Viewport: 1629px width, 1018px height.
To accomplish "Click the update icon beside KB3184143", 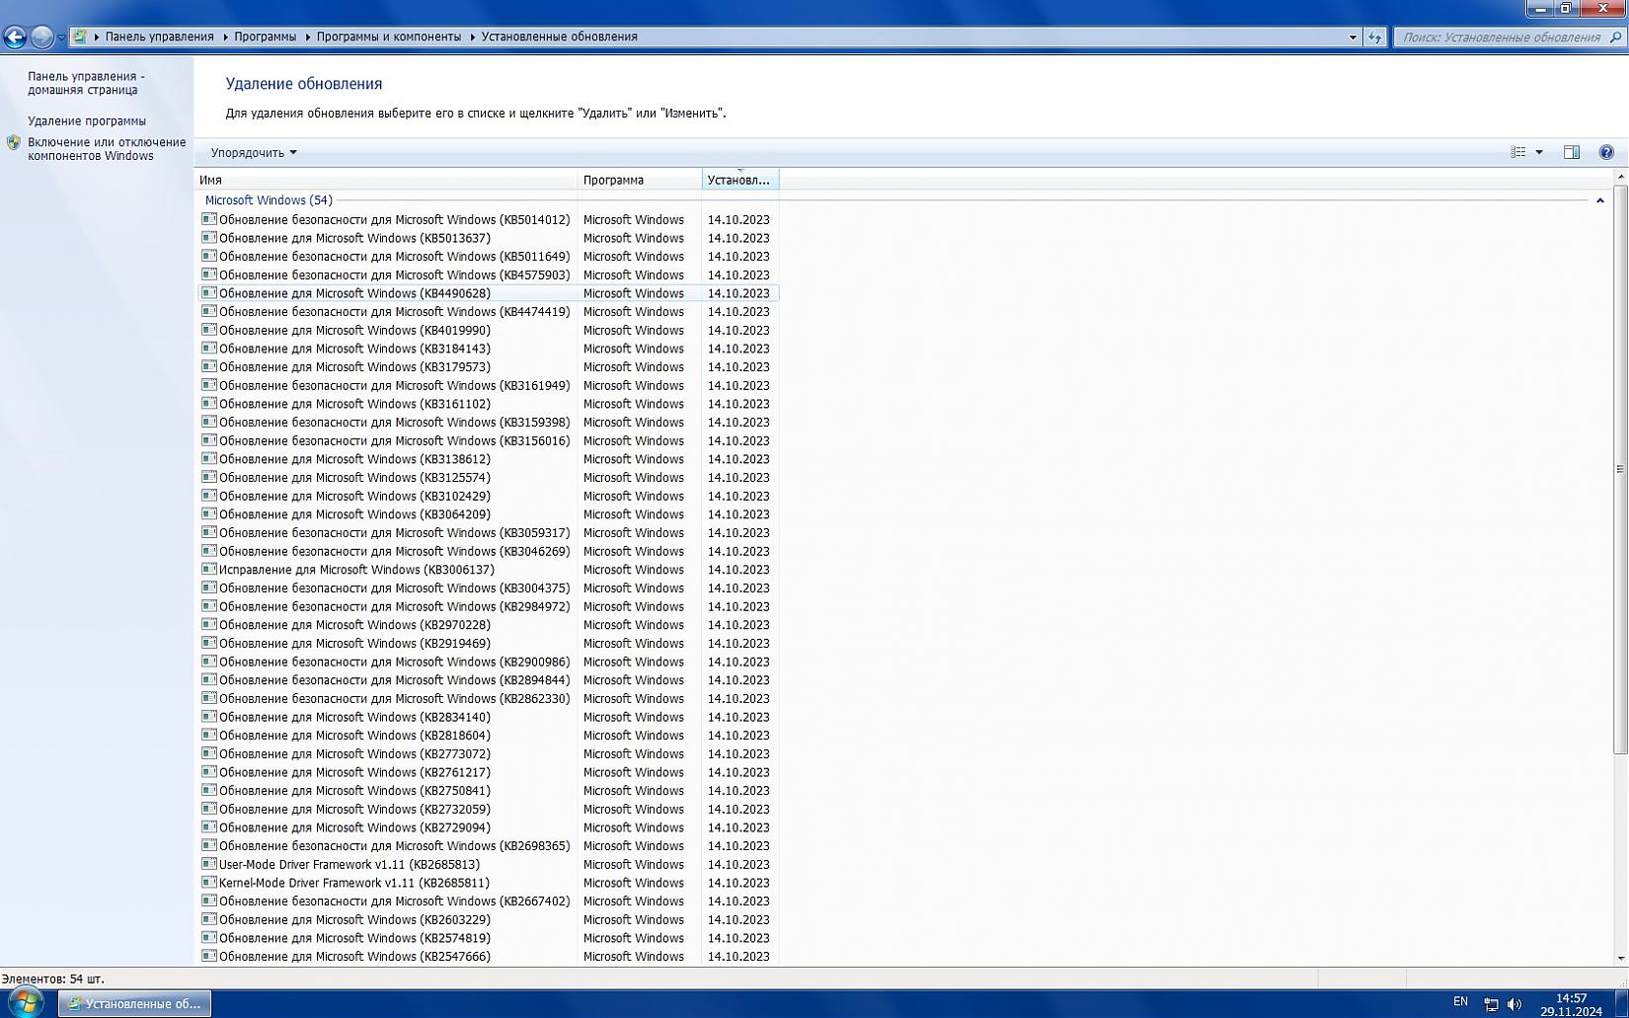I will click(x=209, y=349).
